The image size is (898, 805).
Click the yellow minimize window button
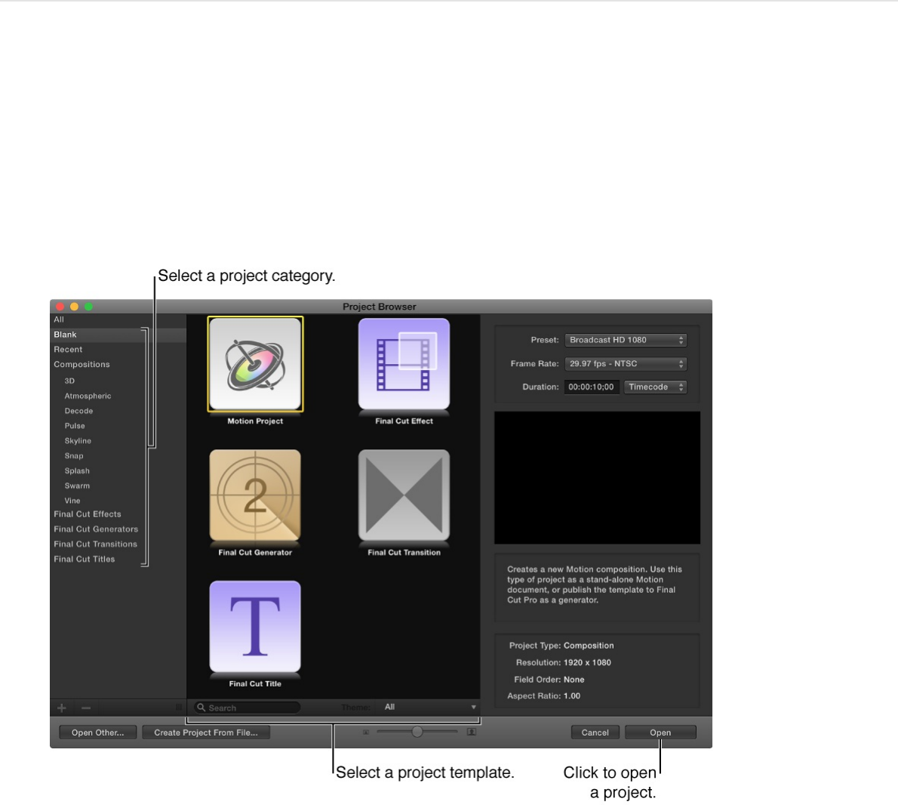[75, 307]
